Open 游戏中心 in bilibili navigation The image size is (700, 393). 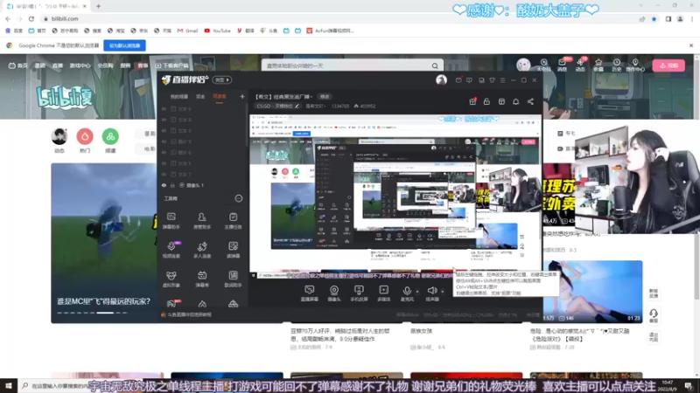tap(80, 65)
